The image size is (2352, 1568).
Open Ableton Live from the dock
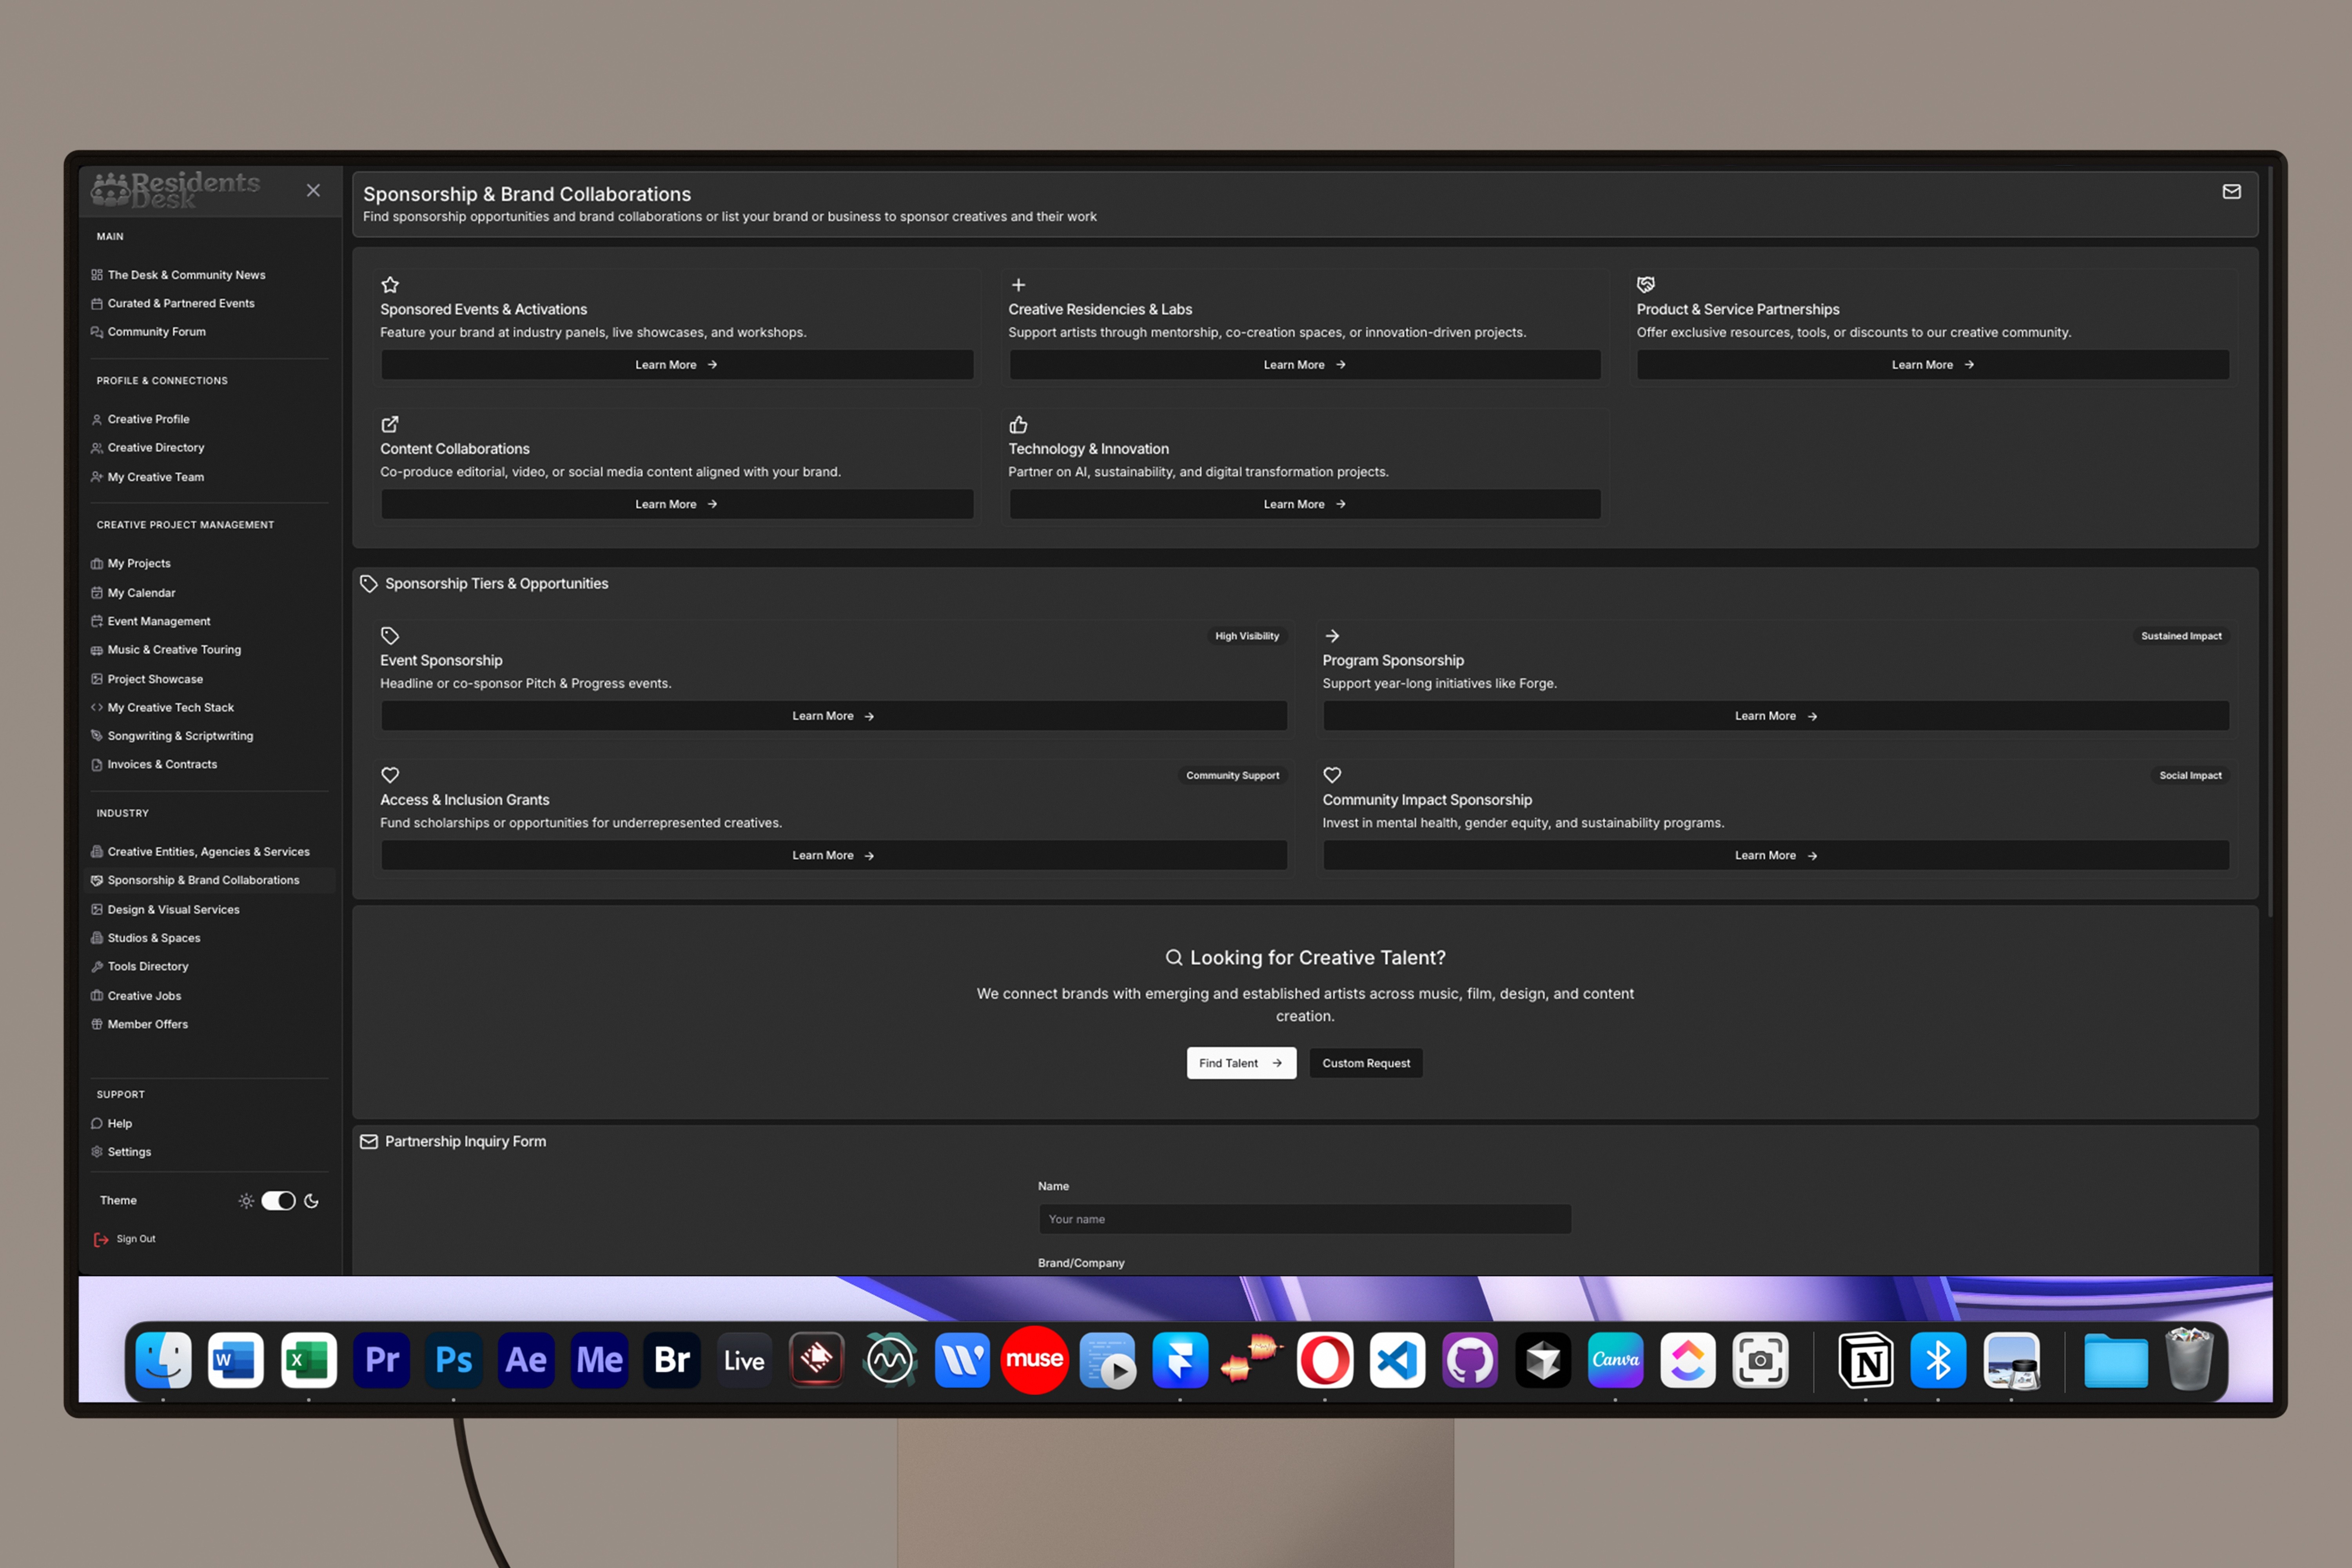tap(744, 1360)
